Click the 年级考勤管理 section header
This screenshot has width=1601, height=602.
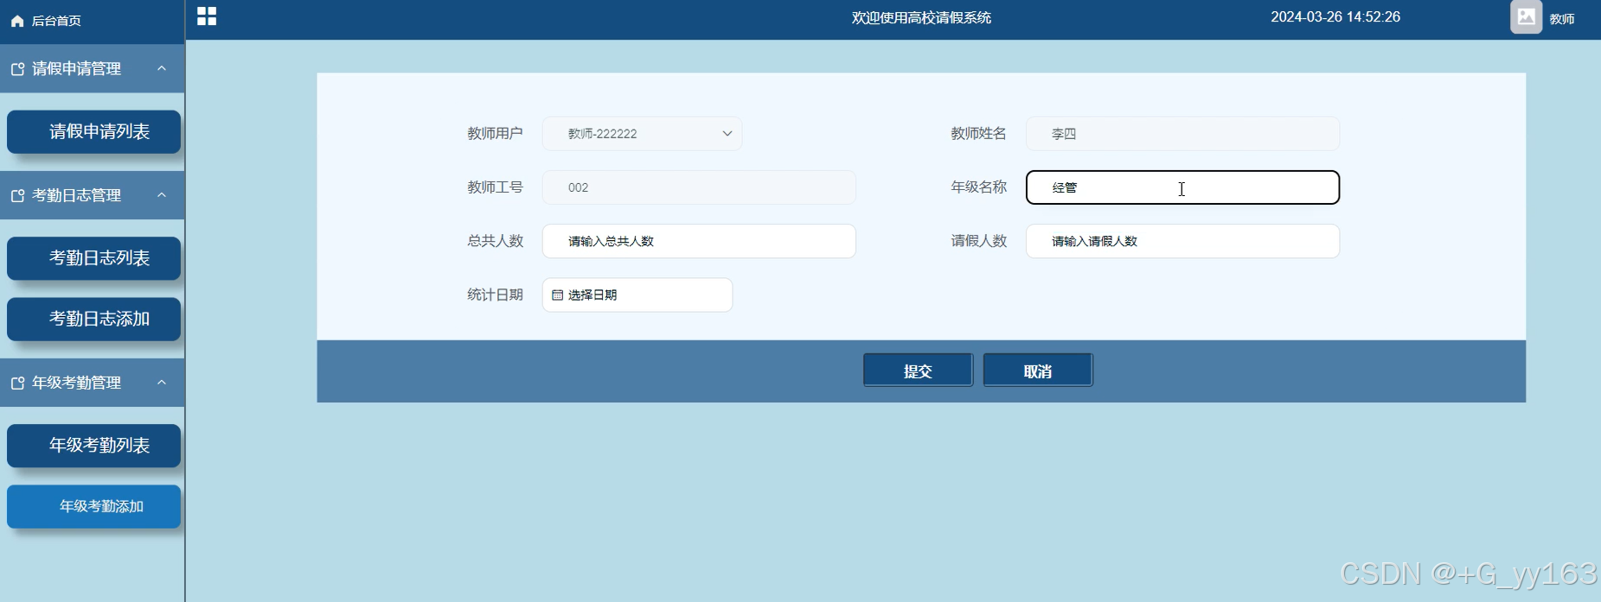[93, 383]
